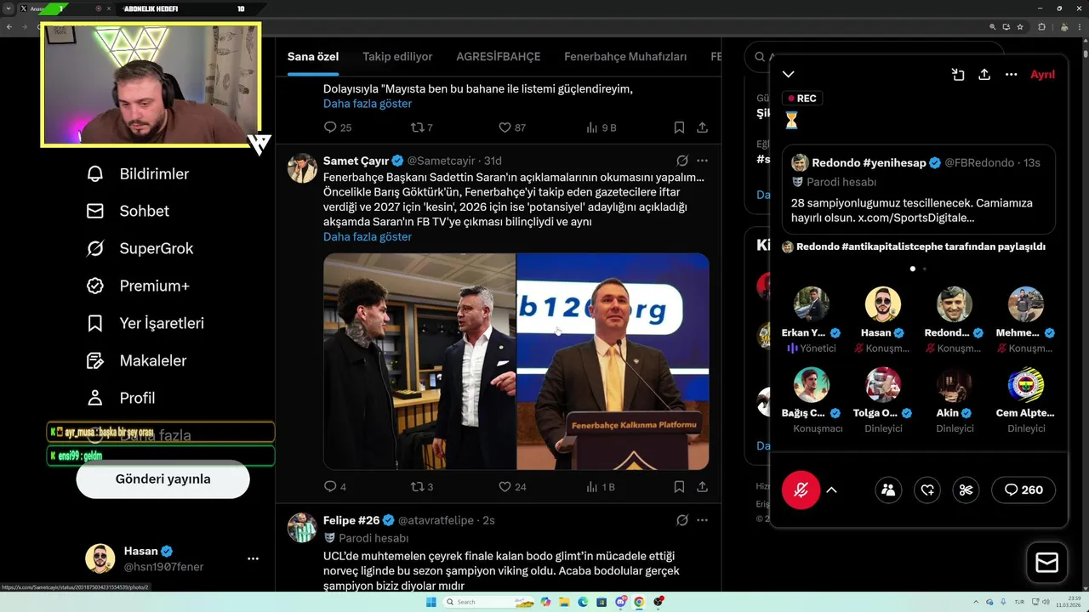Viewport: 1089px width, 612px height.
Task: Repost Samet Çayır's tweet
Action: pyautogui.click(x=422, y=487)
